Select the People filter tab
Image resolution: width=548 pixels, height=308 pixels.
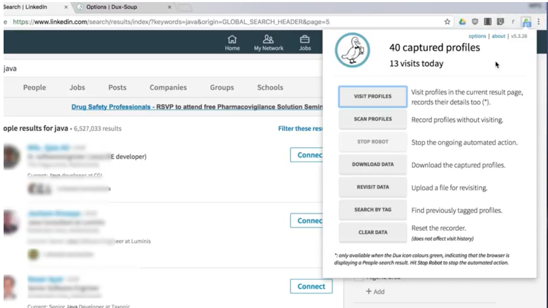(x=34, y=87)
